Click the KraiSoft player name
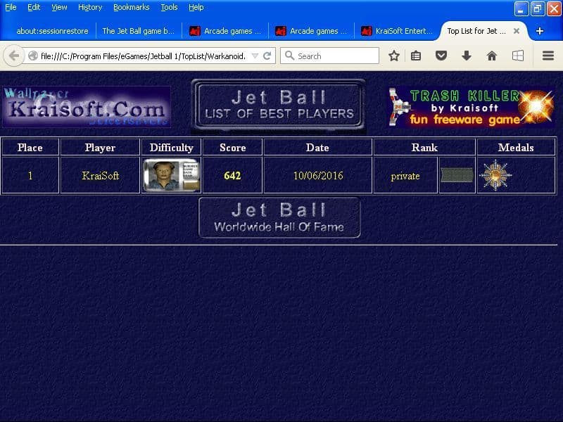Image resolution: width=563 pixels, height=422 pixels. coord(100,175)
